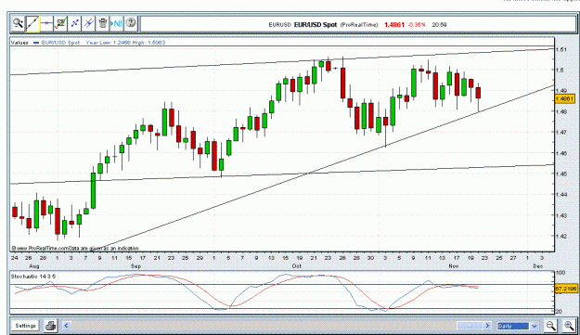This screenshot has width=580, height=335.
Task: Click the printer icon
Action: 51,326
